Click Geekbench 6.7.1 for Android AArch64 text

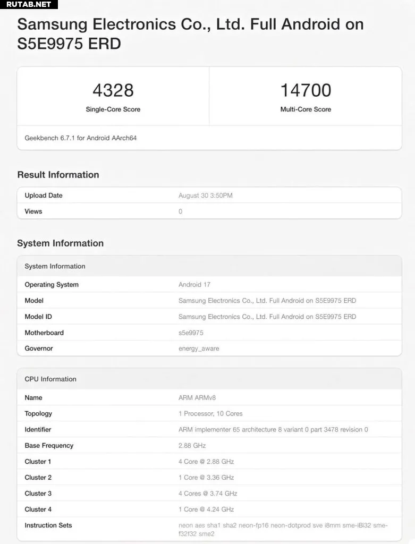pyautogui.click(x=80, y=138)
